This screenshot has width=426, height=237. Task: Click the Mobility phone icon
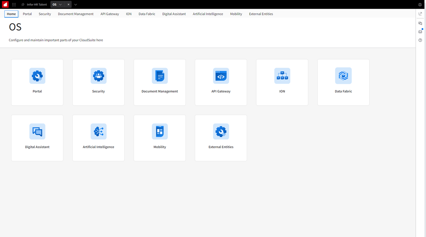click(160, 132)
